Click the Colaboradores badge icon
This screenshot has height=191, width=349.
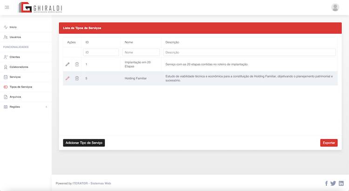(x=6, y=67)
